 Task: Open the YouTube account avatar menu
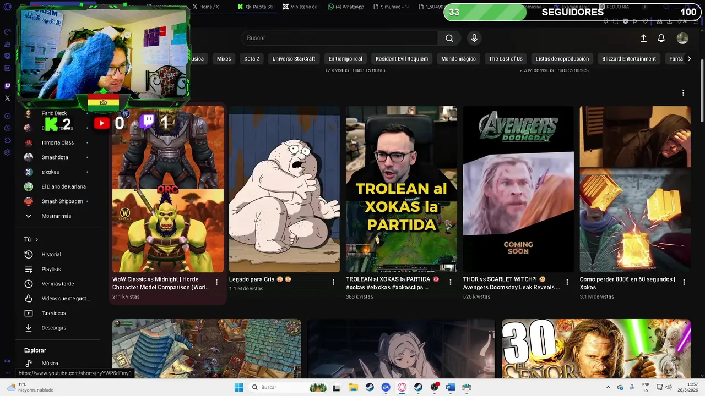coord(682,38)
